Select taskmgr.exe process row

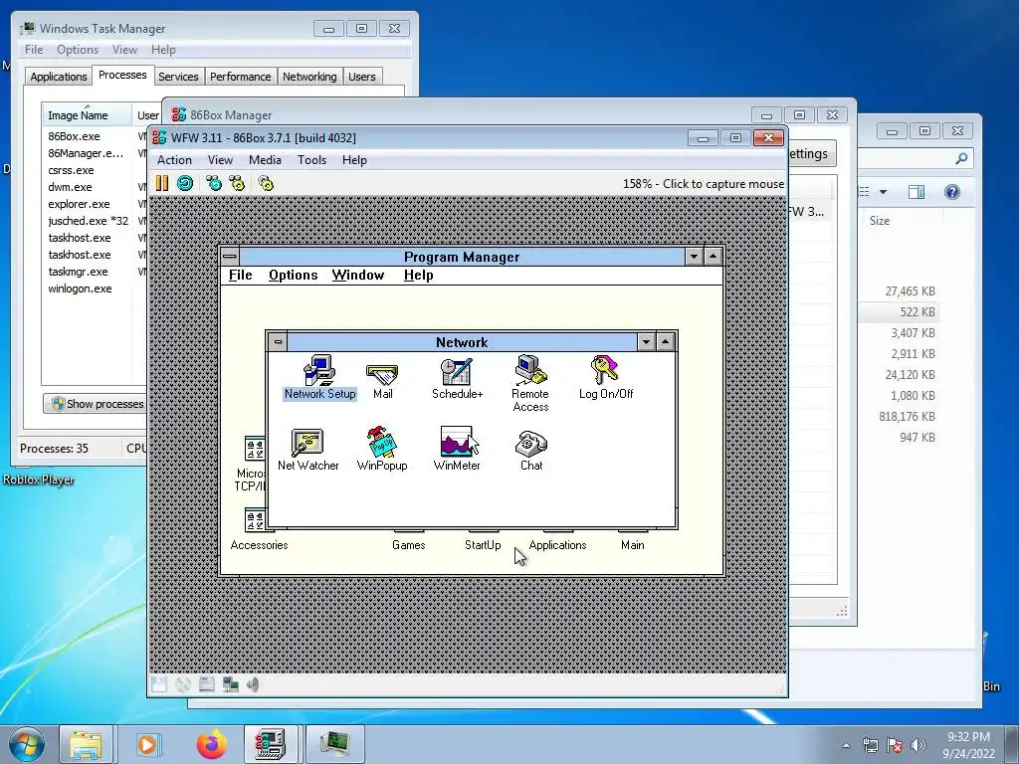[95, 272]
